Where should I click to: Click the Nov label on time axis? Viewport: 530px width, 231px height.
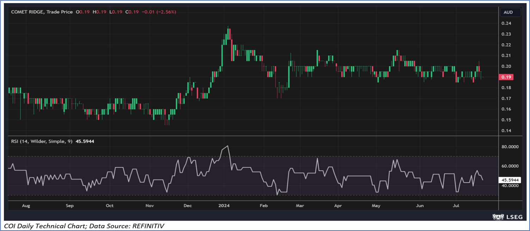(150, 206)
